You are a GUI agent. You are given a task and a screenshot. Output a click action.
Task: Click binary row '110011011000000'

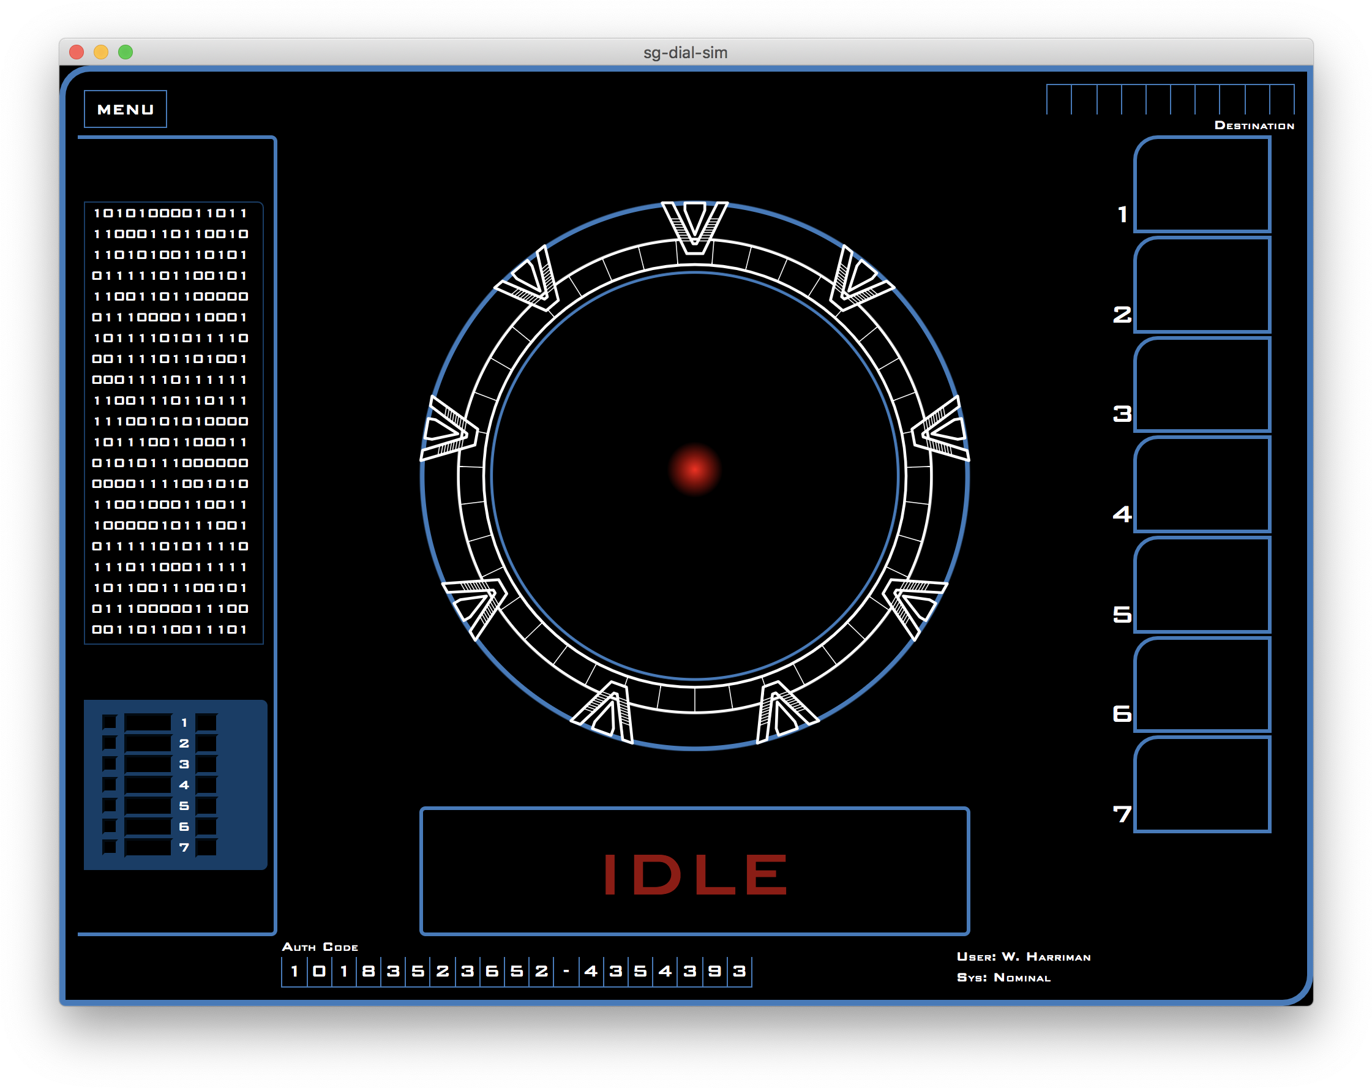(170, 296)
